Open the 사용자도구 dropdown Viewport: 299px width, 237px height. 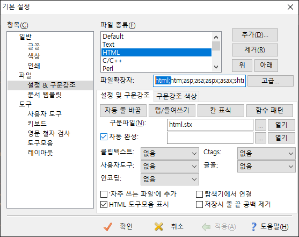[x=170, y=166]
